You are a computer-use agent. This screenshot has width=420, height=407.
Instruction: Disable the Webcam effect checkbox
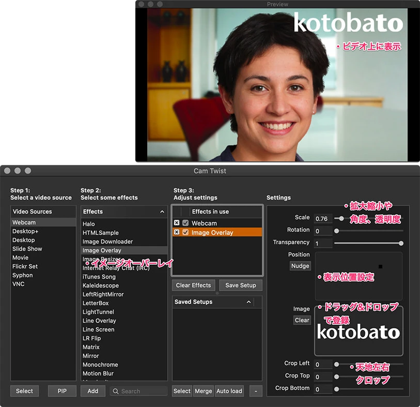point(185,223)
